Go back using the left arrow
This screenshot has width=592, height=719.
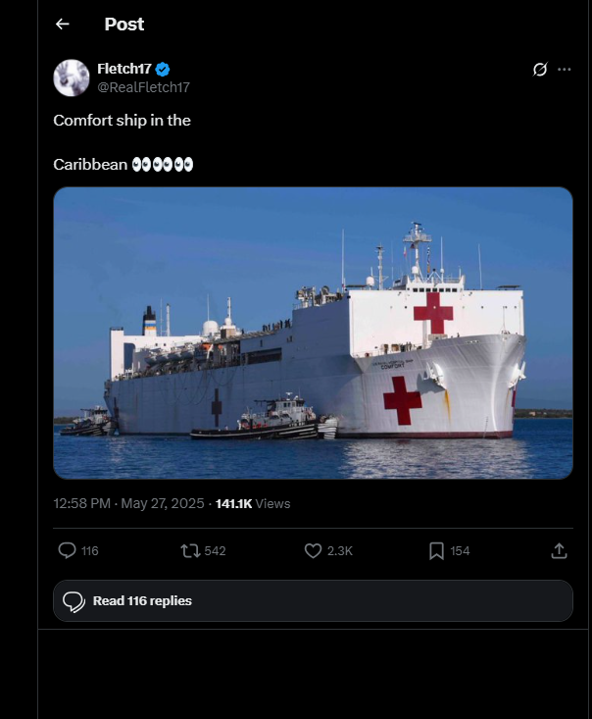click(63, 25)
